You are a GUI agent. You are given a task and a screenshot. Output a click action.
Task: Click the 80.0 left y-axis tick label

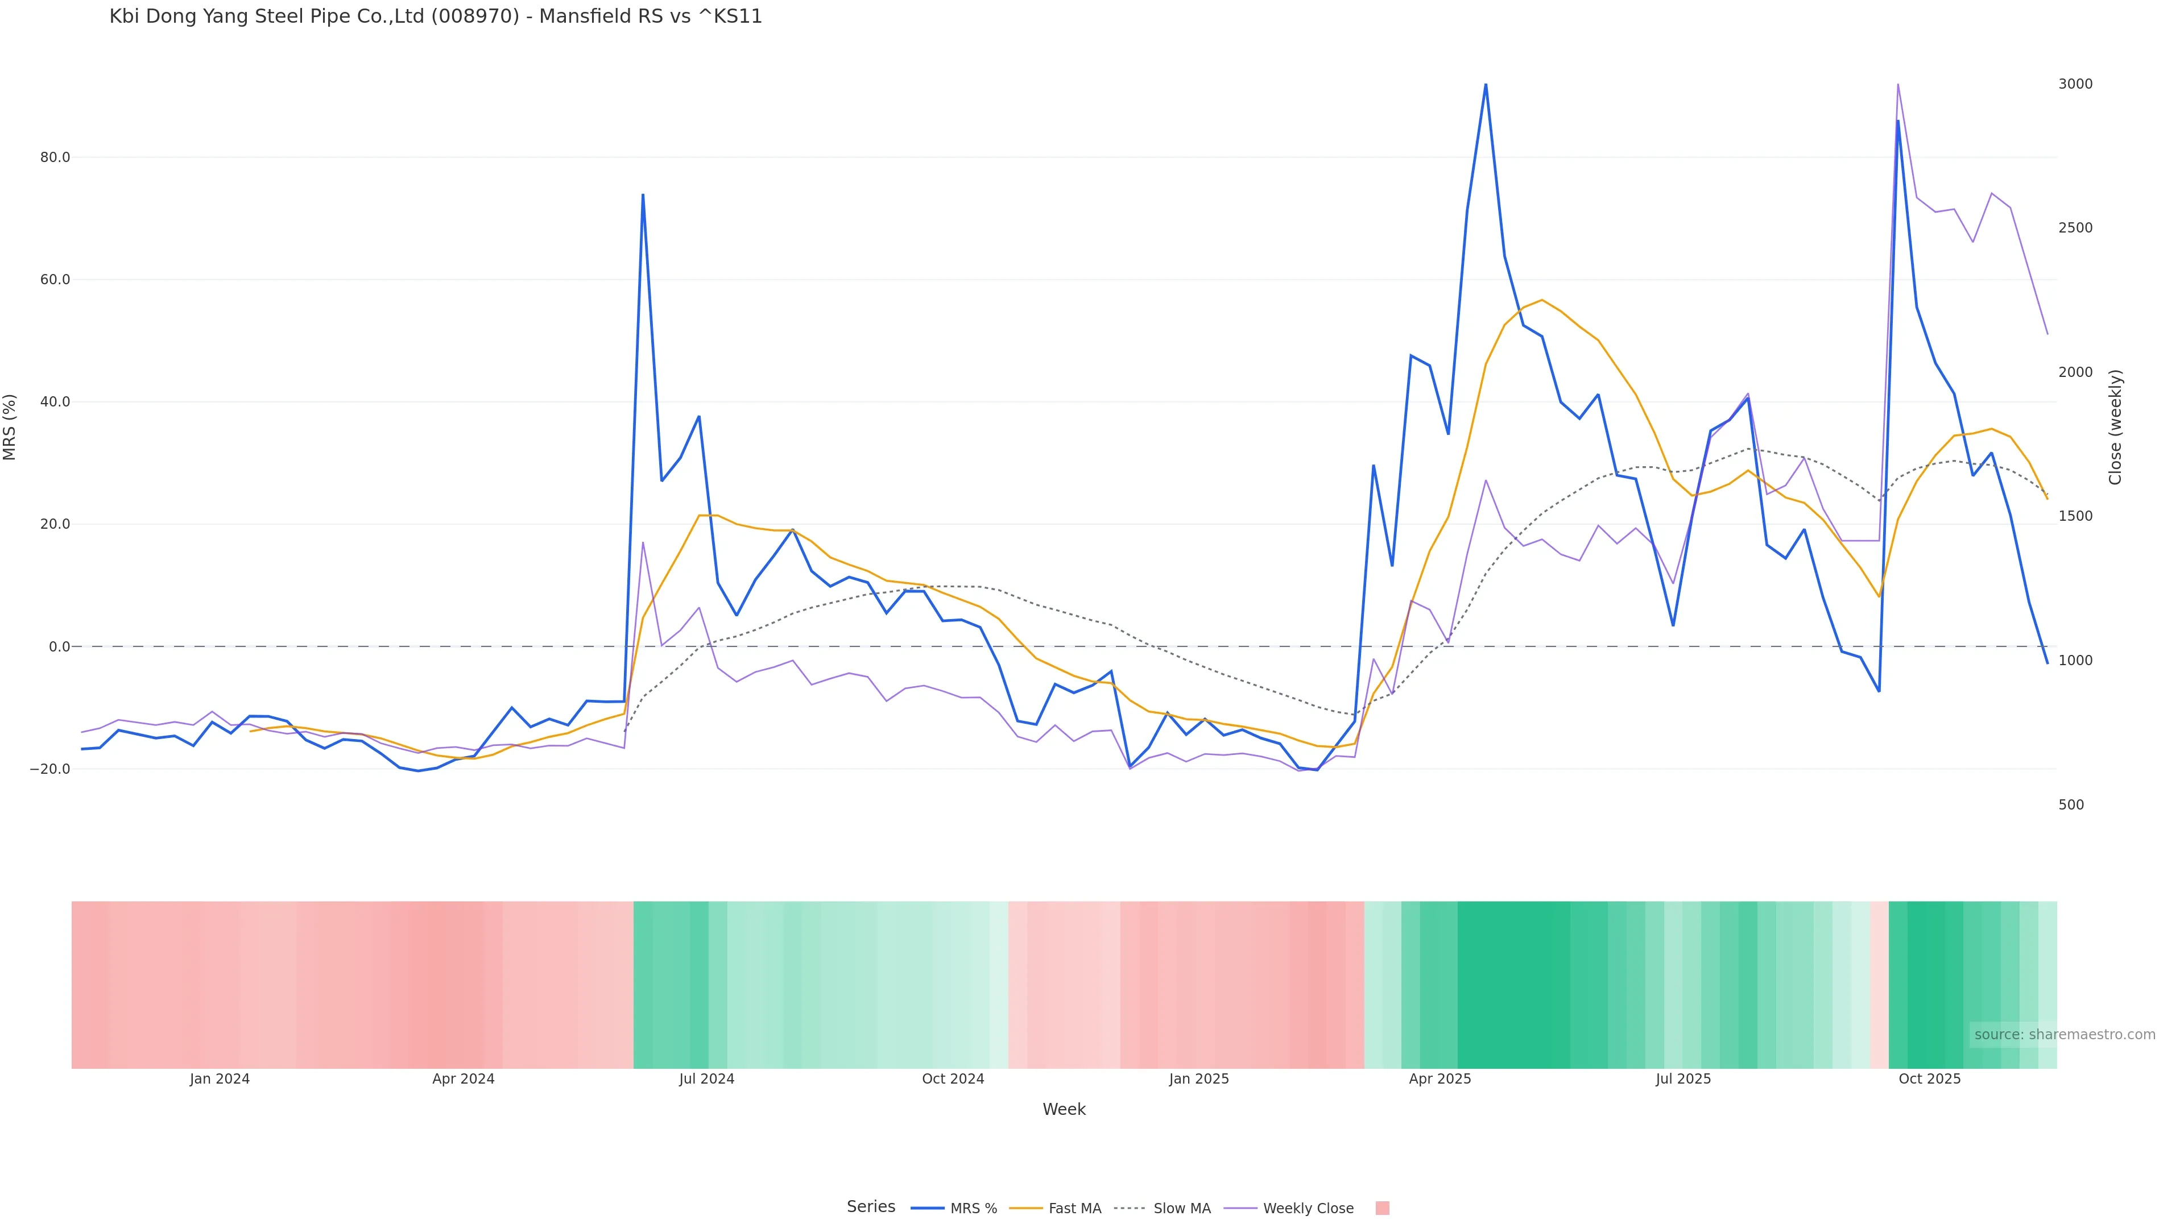(x=54, y=157)
